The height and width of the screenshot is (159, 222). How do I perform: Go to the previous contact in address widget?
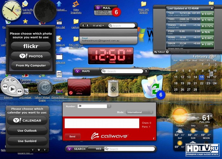click(x=83, y=25)
